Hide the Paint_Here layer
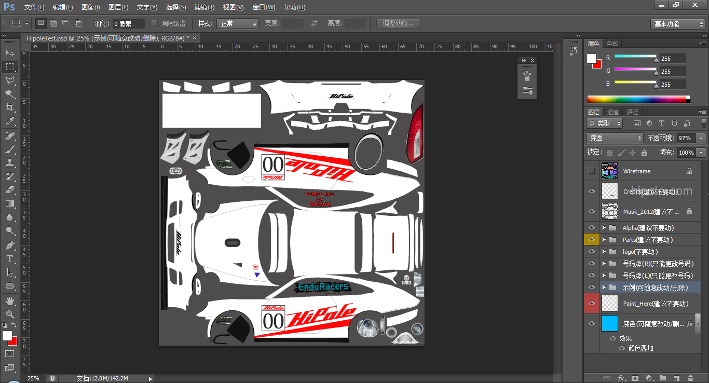Viewport: 709px width, 383px height. (591, 303)
